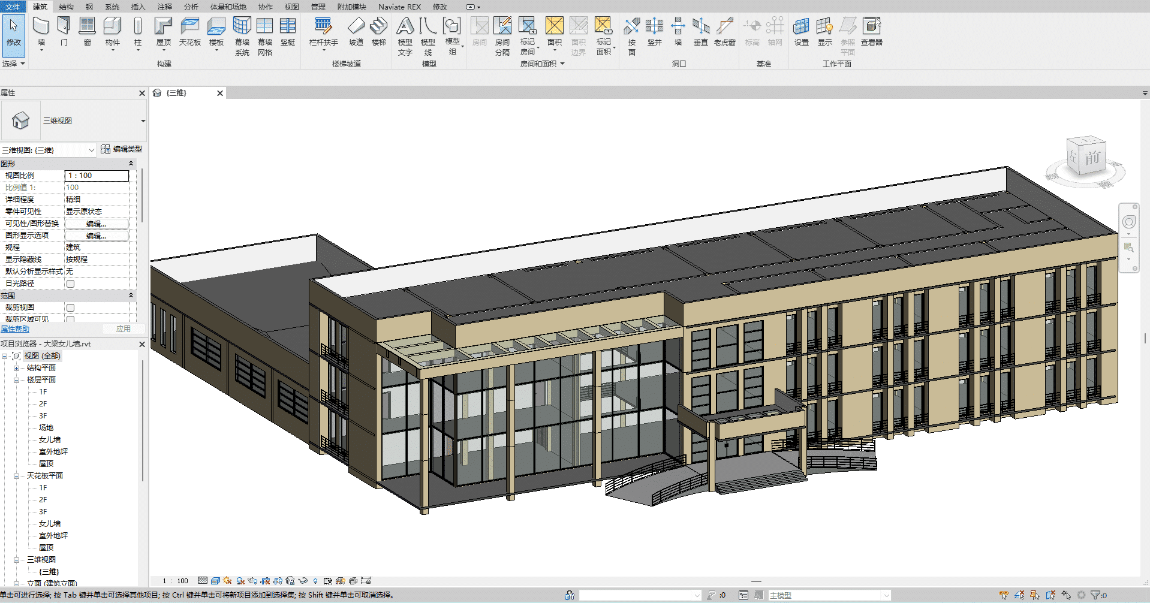Collapse the 楼层平面 tree node
This screenshot has width=1150, height=603.
pos(17,380)
